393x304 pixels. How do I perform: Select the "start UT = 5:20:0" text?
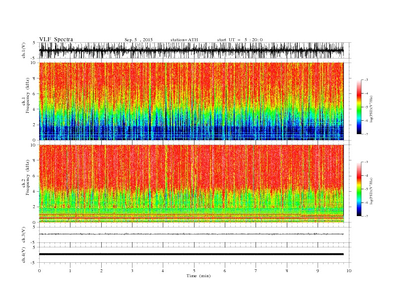point(240,40)
